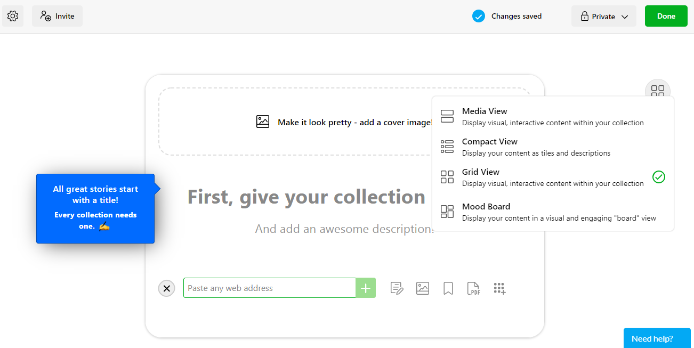Viewport: 694px width, 348px height.
Task: Add a text note with pencil icon
Action: click(x=397, y=288)
